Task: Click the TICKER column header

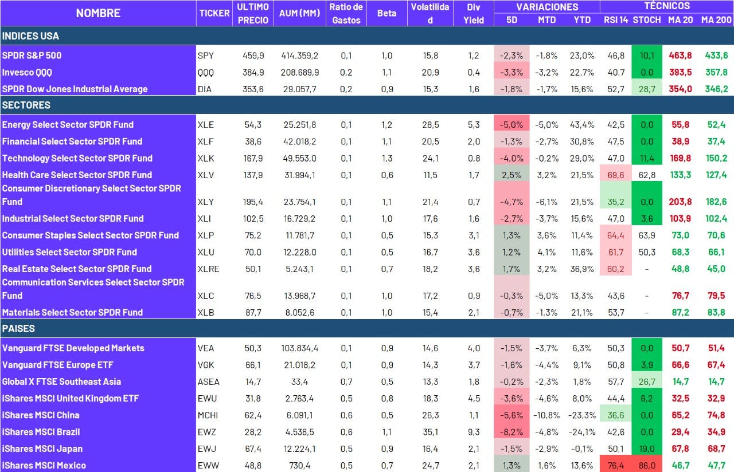Action: click(214, 14)
